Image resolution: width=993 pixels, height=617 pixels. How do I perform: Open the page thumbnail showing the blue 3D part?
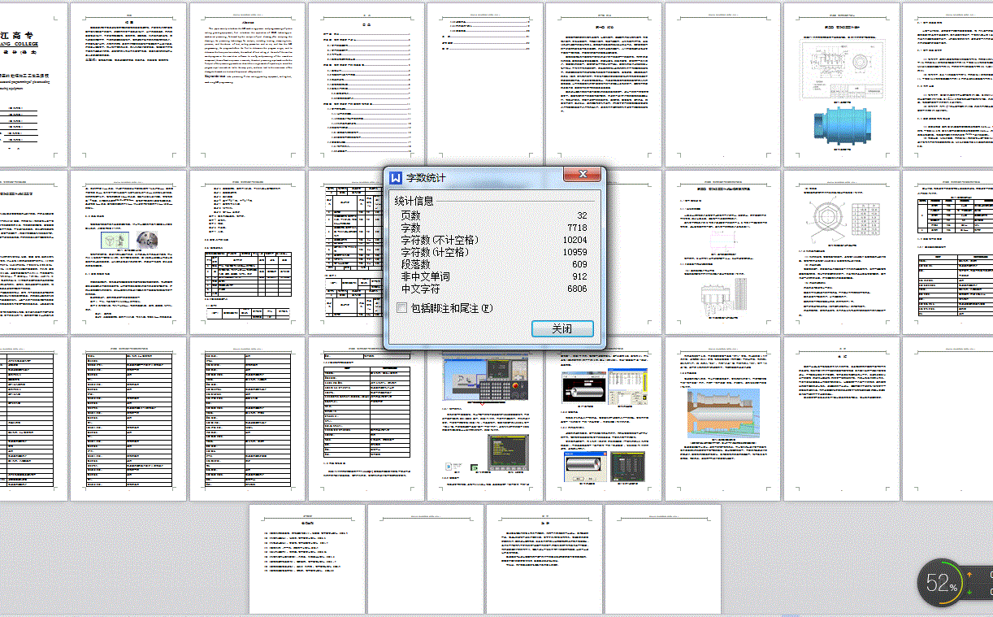coord(842,85)
